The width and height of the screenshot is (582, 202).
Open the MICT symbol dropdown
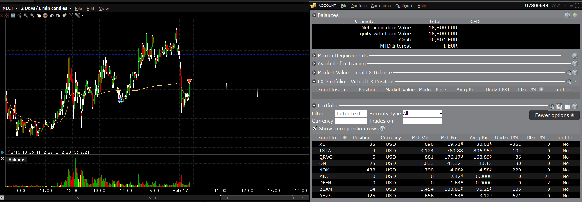[x=10, y=8]
